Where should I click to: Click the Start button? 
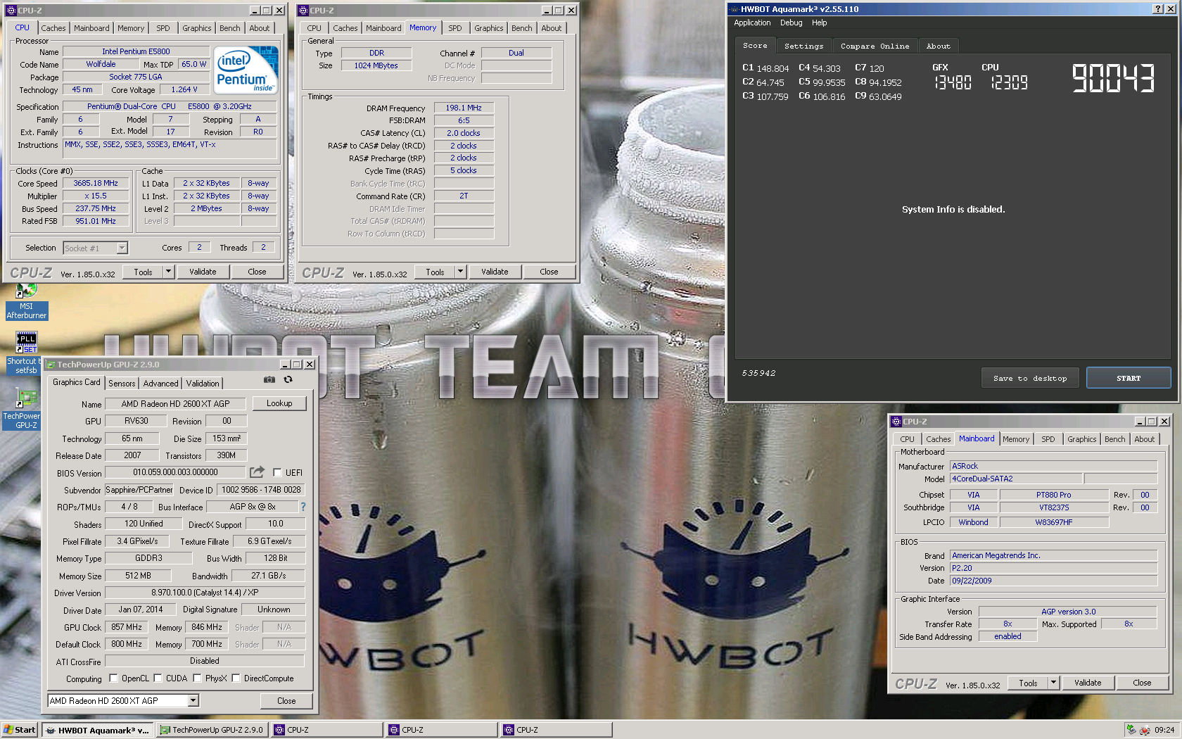click(20, 730)
